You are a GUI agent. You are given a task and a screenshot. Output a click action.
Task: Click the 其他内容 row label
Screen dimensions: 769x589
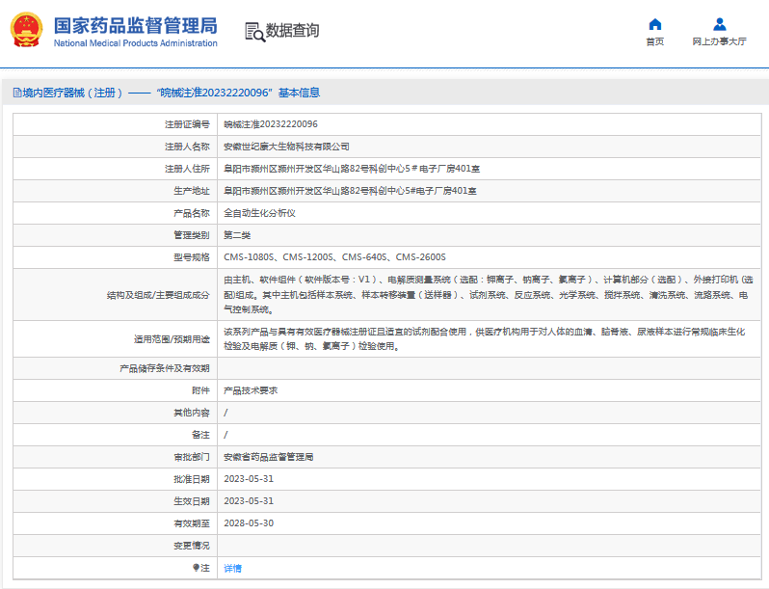[x=191, y=413]
